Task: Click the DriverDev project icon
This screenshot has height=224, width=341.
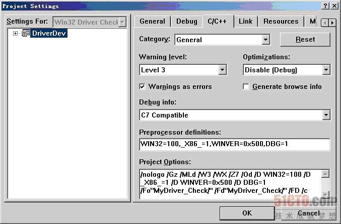Action: coord(25,34)
